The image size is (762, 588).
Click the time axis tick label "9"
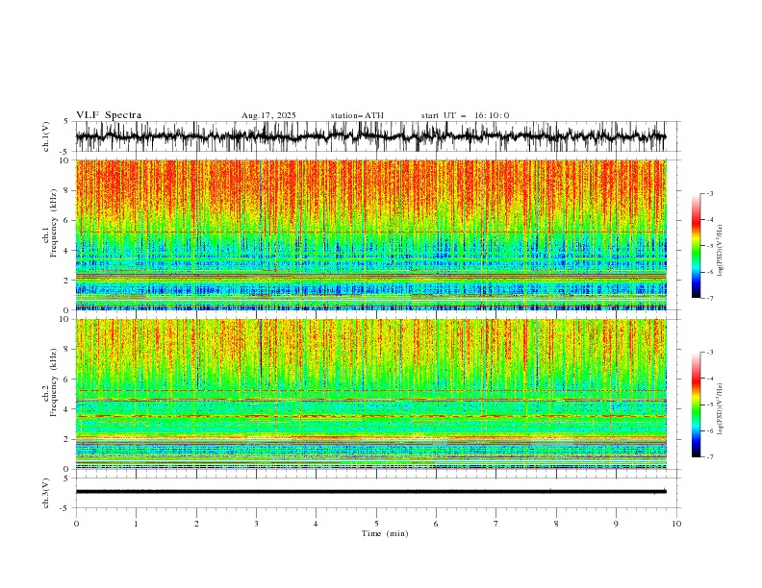(x=616, y=524)
